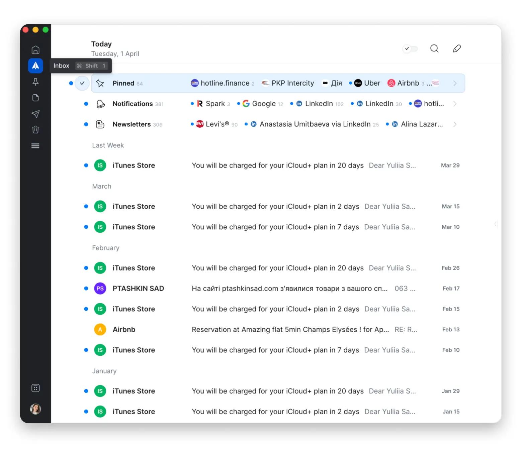522x450 pixels.
Task: Select Levi's in Newsletters row
Action: point(214,124)
